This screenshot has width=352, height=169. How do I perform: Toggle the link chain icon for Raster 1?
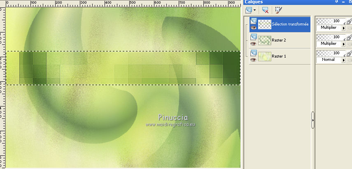click(x=349, y=53)
